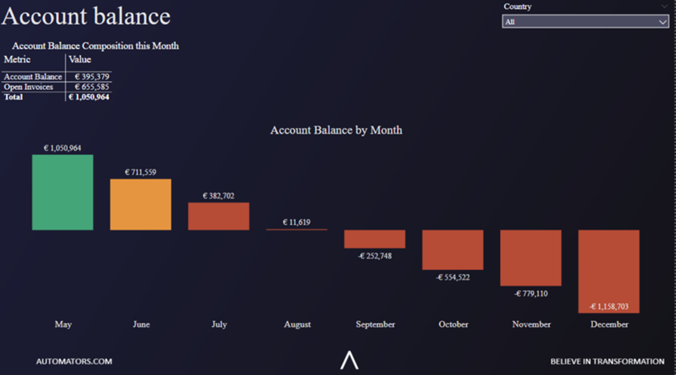Open the AUTOMATORS.COM link
This screenshot has width=676, height=375.
pos(74,361)
